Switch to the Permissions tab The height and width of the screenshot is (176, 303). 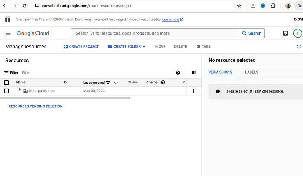click(220, 72)
